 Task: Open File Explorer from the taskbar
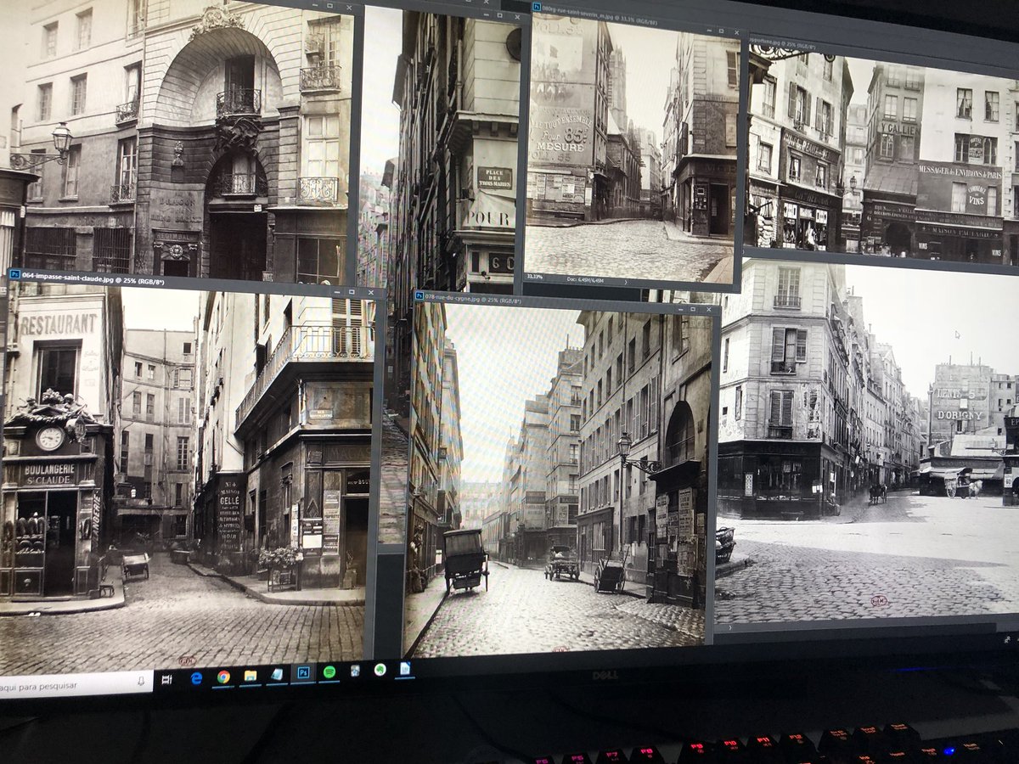[x=250, y=676]
